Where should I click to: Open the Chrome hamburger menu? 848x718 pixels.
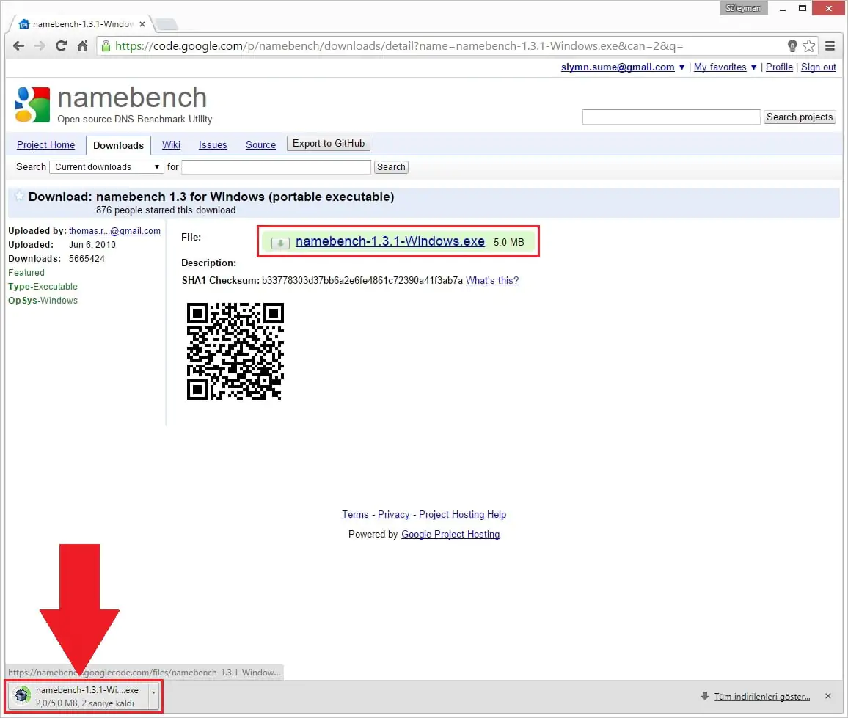[830, 46]
